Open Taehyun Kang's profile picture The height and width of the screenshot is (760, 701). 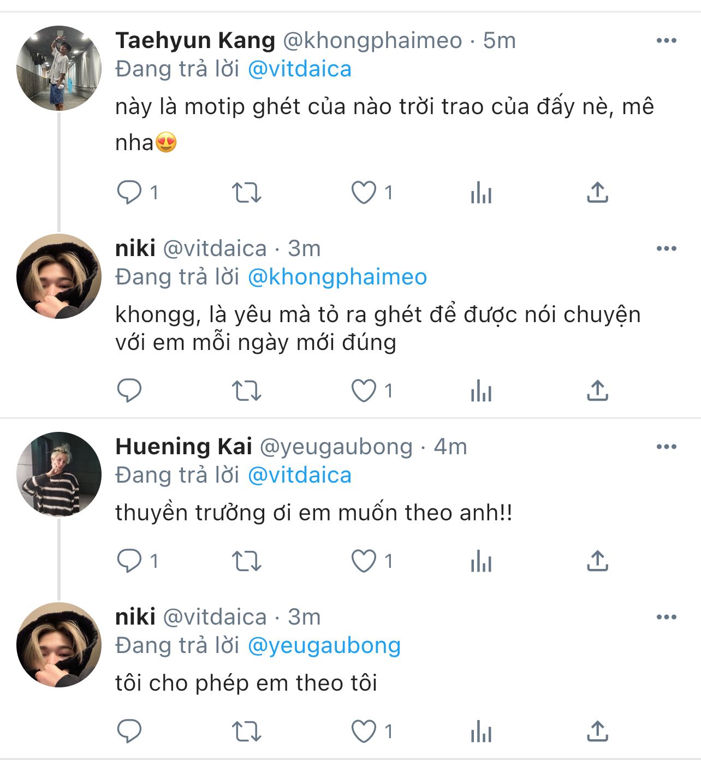point(59,68)
